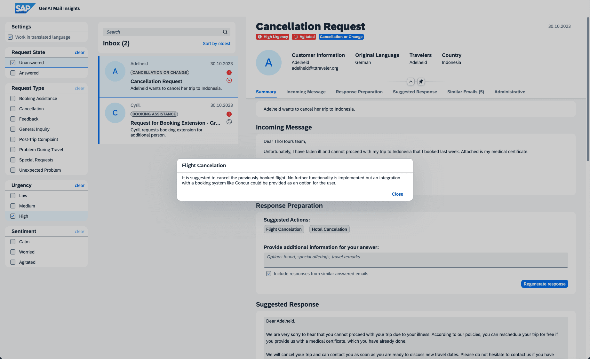The height and width of the screenshot is (359, 590).
Task: Check the Answered filter
Action: click(x=13, y=73)
